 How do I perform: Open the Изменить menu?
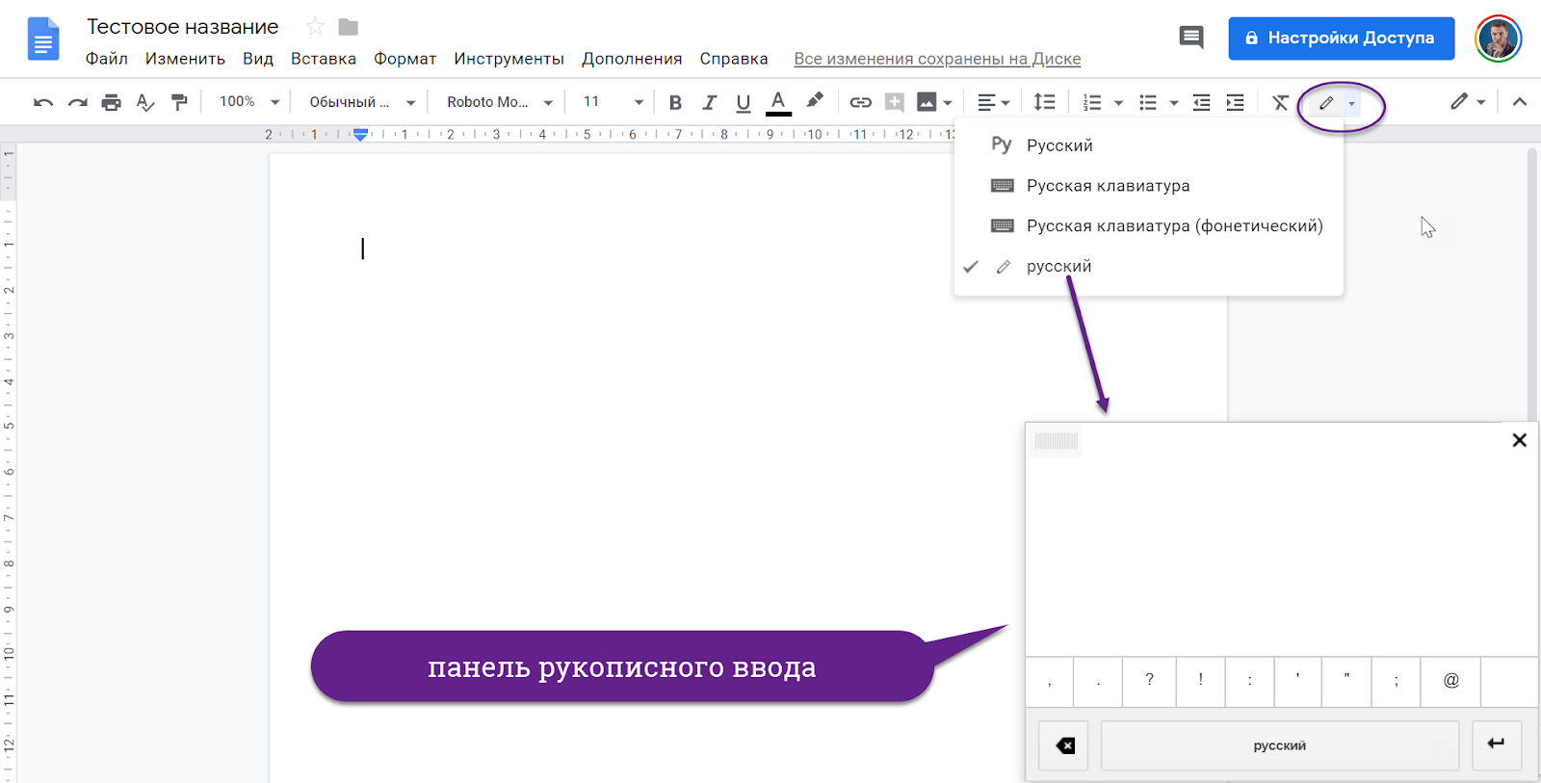(185, 59)
